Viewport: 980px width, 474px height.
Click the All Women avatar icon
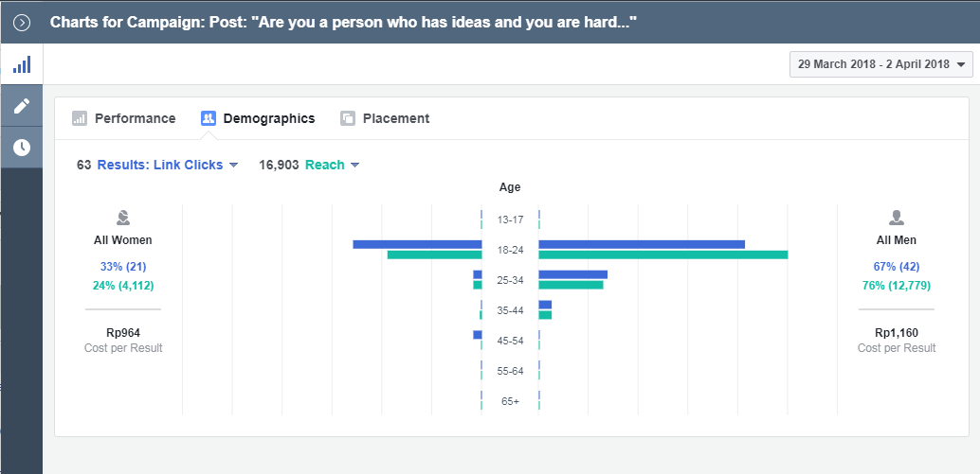pos(123,218)
